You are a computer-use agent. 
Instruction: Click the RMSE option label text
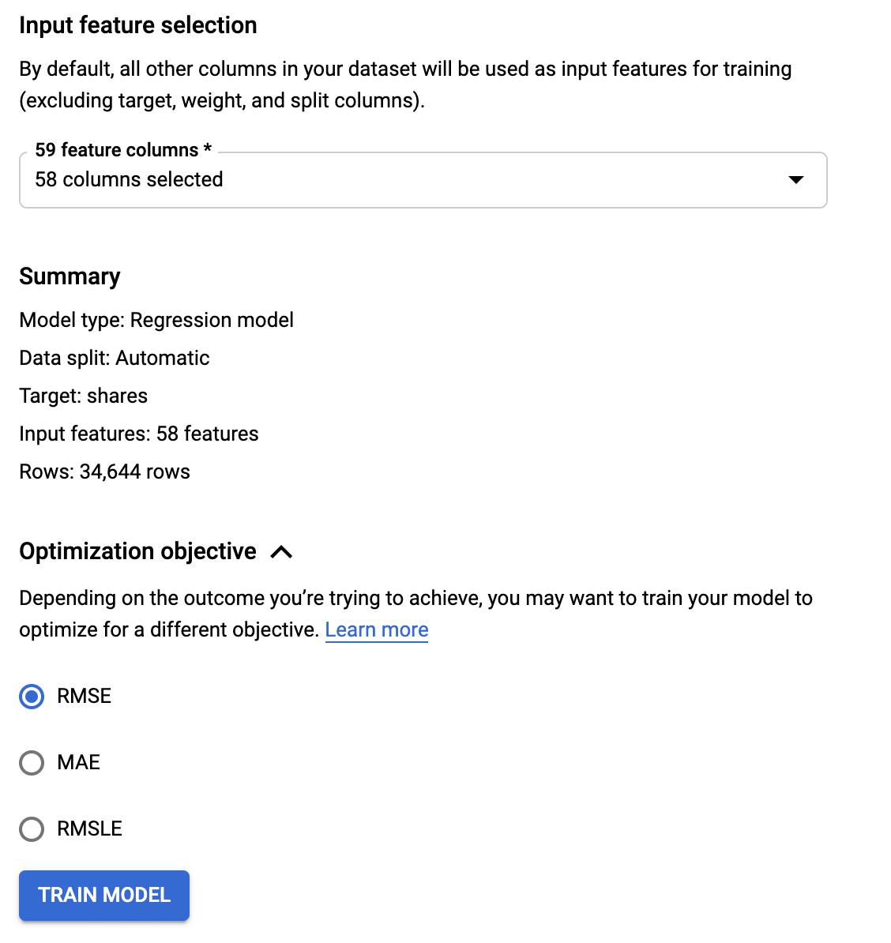[x=84, y=696]
